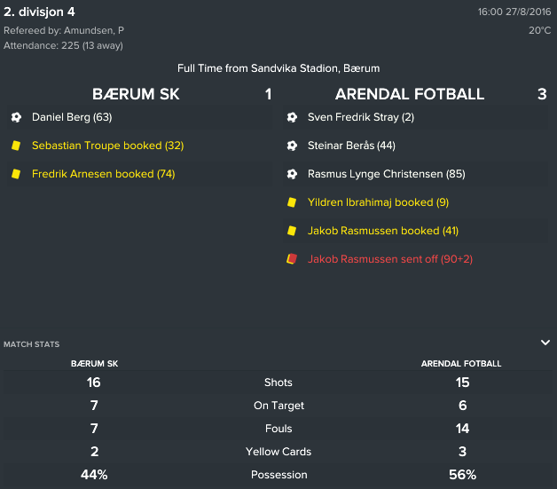Open the 2. divisjon 4 competition title
557x489 pixels.
tap(39, 12)
